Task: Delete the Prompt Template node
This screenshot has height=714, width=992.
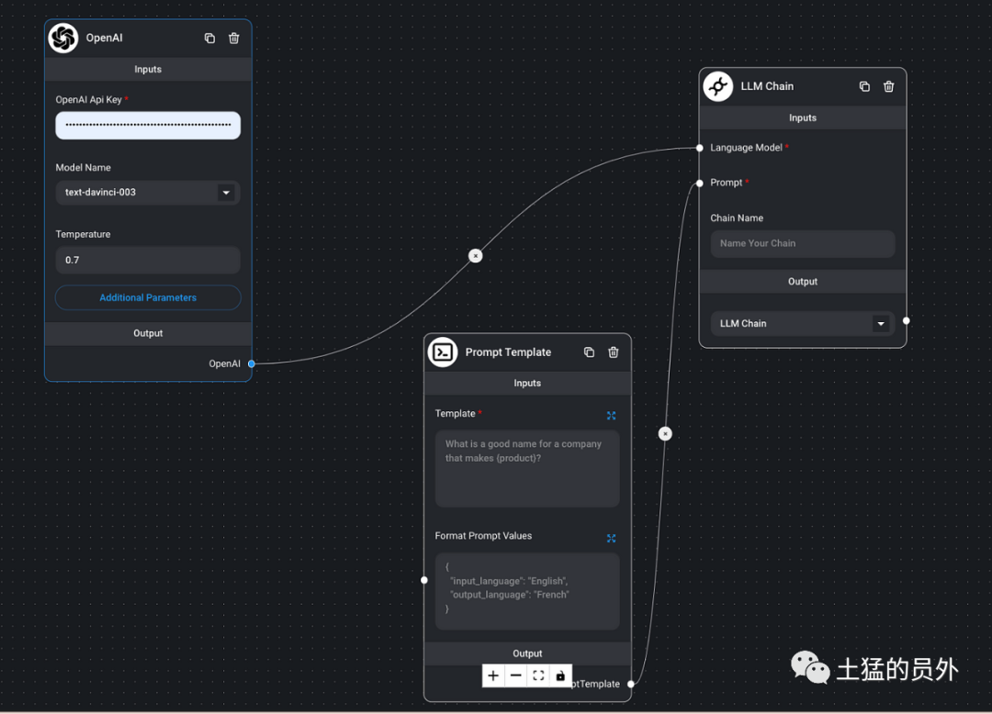Action: tap(614, 352)
